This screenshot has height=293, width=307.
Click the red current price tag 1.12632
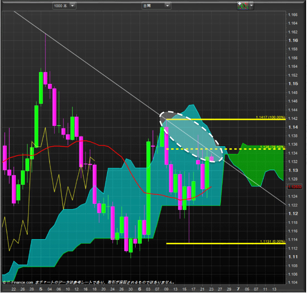coord(295,187)
